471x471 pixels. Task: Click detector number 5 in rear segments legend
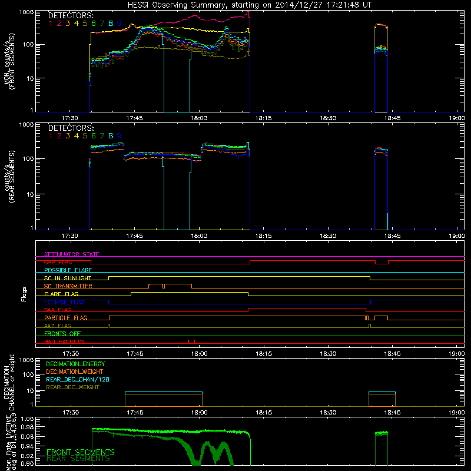pyautogui.click(x=85, y=136)
